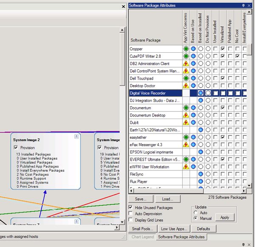Click the chart pane scroll up arrow
255x247 pixels.
(x=122, y=30)
